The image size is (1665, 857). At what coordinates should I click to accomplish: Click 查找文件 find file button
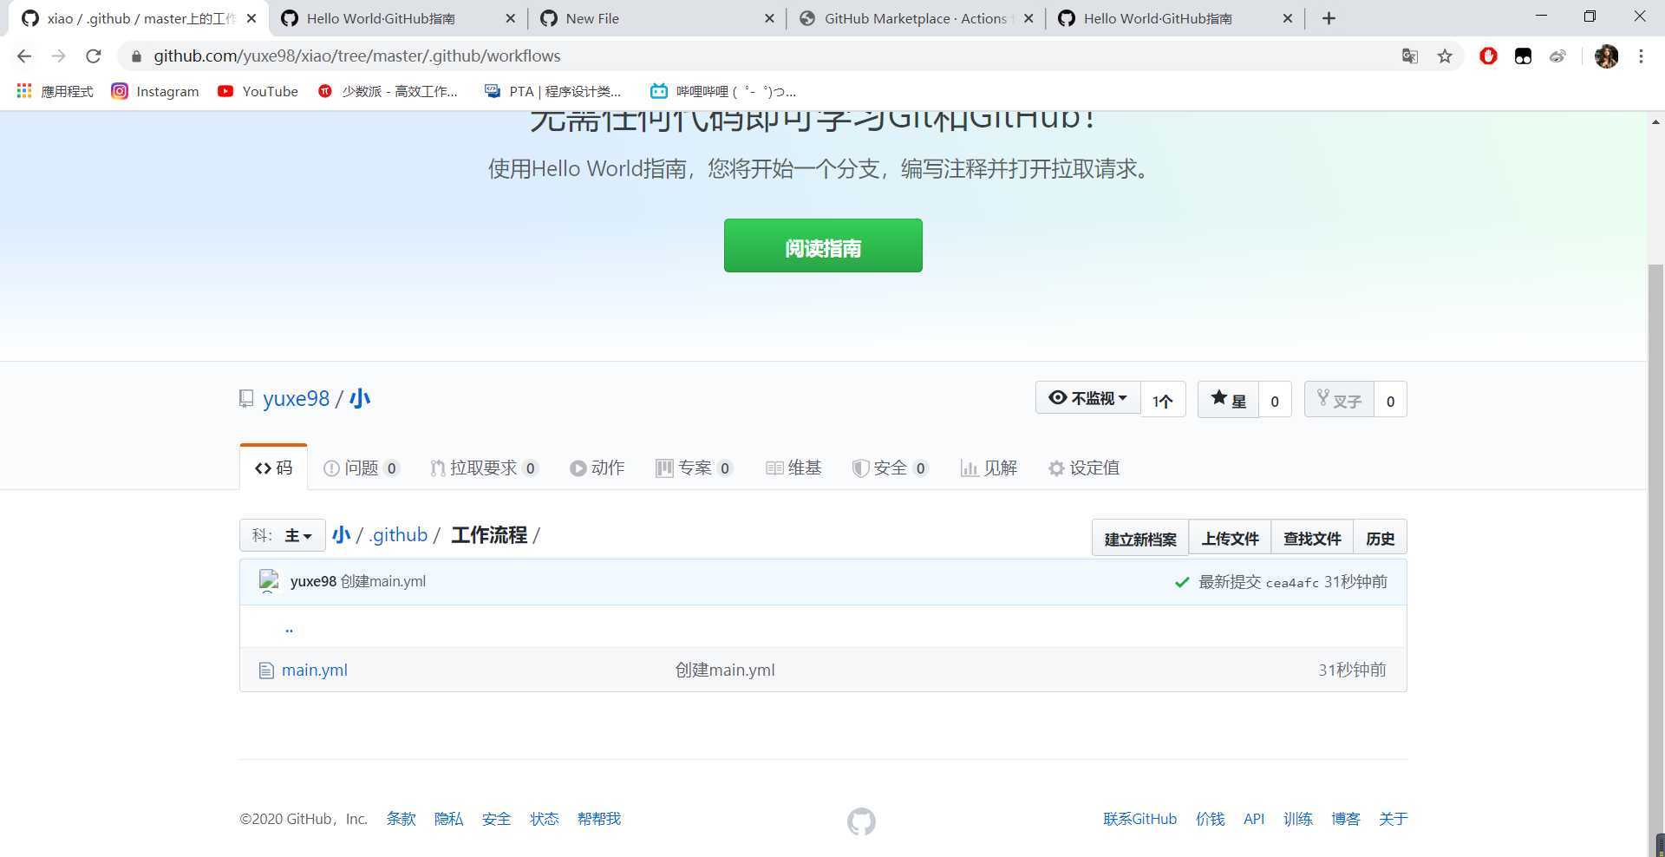1312,538
